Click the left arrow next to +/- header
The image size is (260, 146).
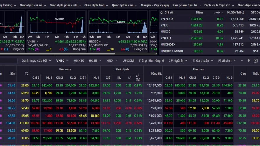click(x=214, y=12)
